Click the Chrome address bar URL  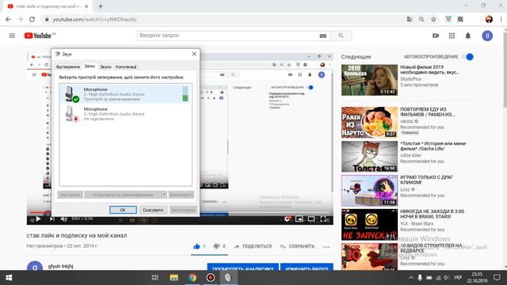pos(95,19)
